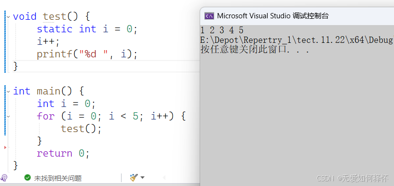Image resolution: width=394 pixels, height=186 pixels.
Task: Click the faint left scroll arrow near broom
Action: (164, 178)
